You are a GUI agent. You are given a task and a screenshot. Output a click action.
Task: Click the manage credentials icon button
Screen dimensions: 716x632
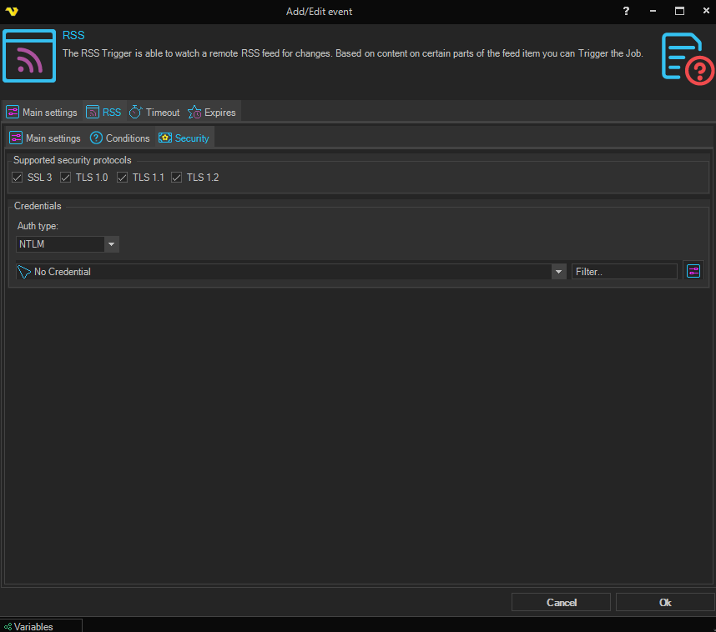(693, 271)
